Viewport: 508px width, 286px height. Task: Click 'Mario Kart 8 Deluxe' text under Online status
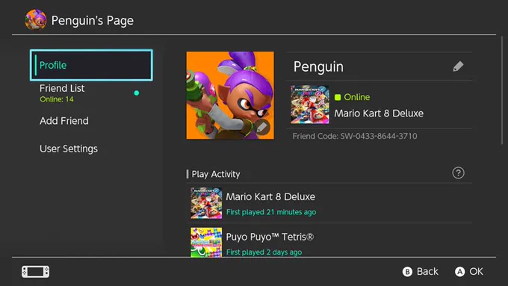tap(379, 114)
